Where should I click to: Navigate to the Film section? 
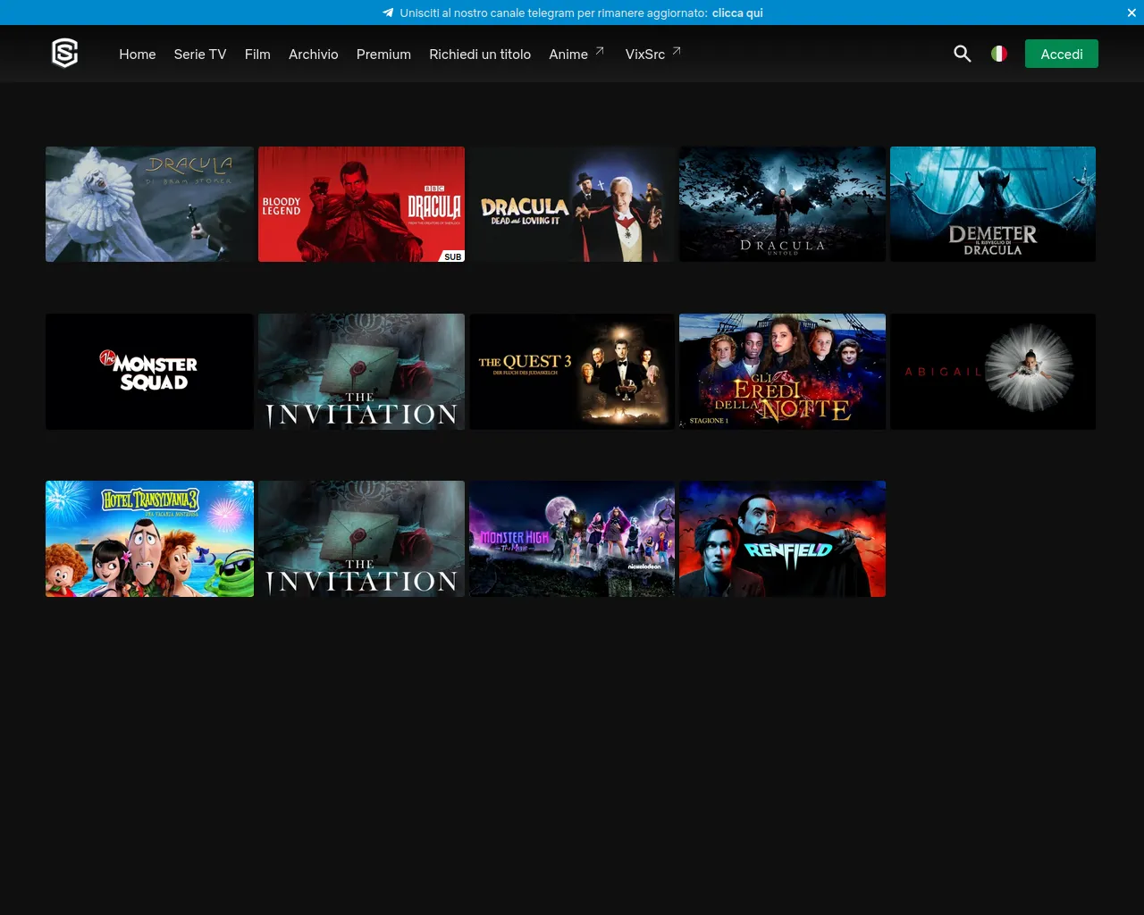click(257, 55)
